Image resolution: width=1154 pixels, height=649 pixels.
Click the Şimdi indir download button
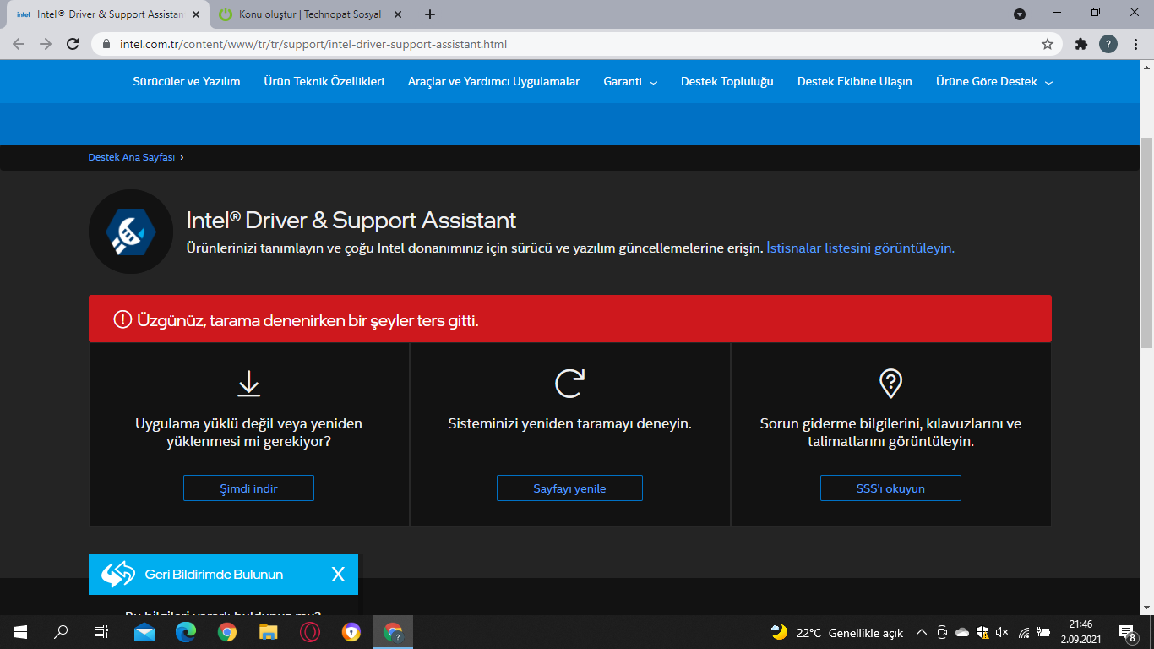coord(248,488)
